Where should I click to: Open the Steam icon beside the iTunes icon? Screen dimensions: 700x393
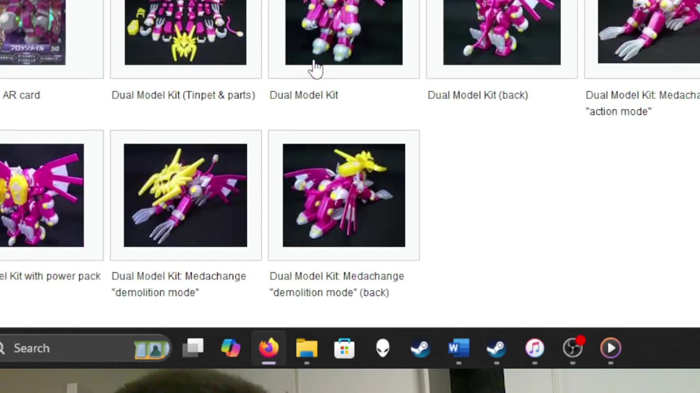pos(496,348)
